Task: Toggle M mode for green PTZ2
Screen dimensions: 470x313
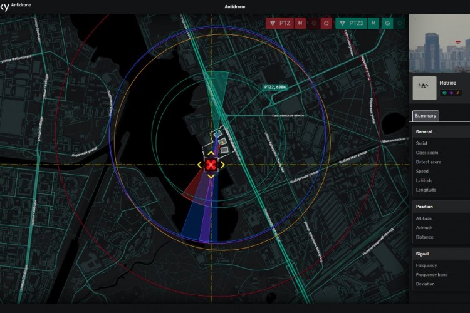Action: pyautogui.click(x=373, y=23)
